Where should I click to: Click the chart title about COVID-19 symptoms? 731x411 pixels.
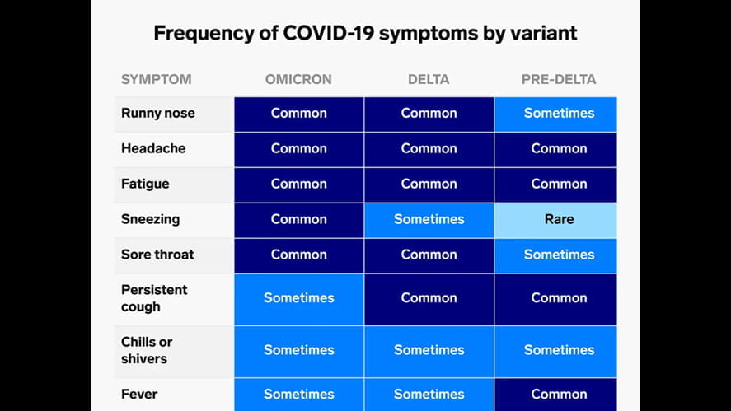click(365, 34)
